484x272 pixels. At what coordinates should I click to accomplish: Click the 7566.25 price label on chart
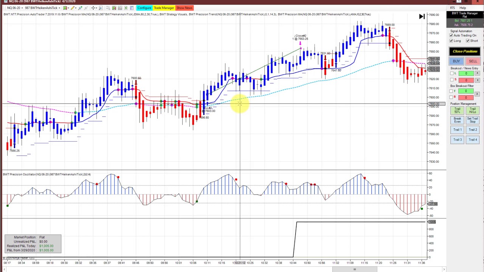(x=14, y=151)
